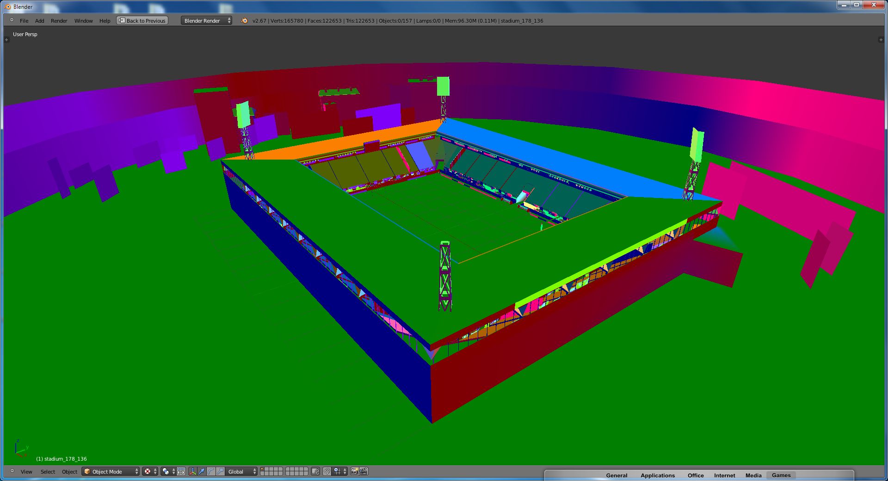Click the OpenGL render camera icon
Image resolution: width=888 pixels, height=481 pixels.
[x=354, y=471]
